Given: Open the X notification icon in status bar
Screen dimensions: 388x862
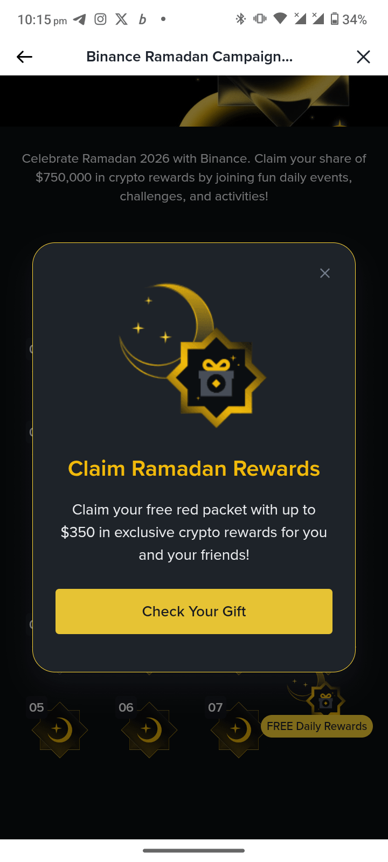Looking at the screenshot, I should point(122,19).
